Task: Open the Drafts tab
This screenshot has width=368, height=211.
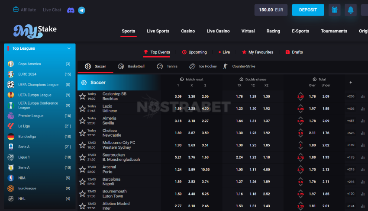Action: 294,52
